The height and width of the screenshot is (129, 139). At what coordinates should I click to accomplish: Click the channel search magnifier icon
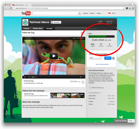[115, 29]
